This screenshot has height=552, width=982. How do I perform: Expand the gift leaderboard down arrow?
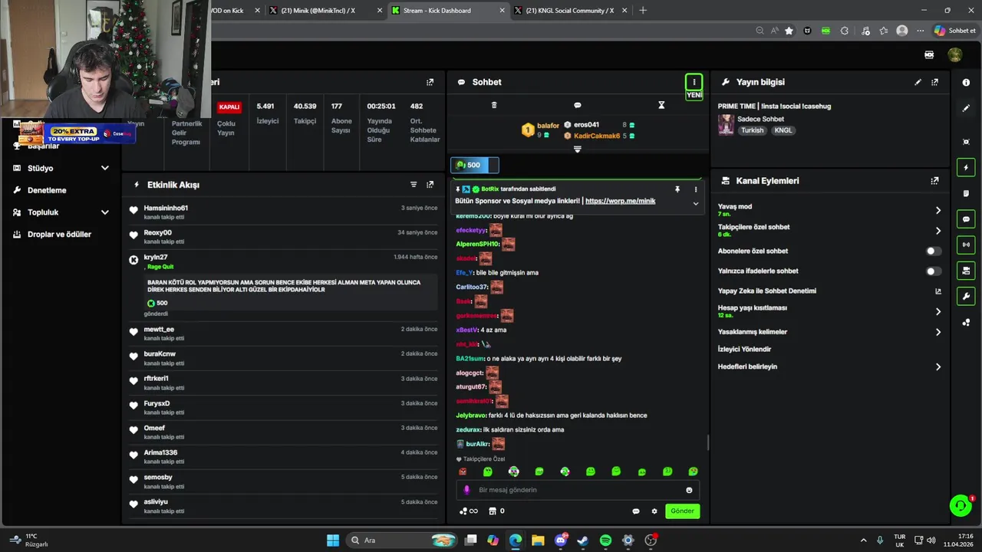click(578, 149)
